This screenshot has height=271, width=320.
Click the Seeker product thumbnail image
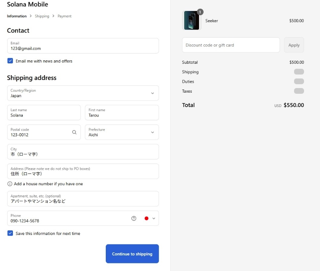point(191,20)
